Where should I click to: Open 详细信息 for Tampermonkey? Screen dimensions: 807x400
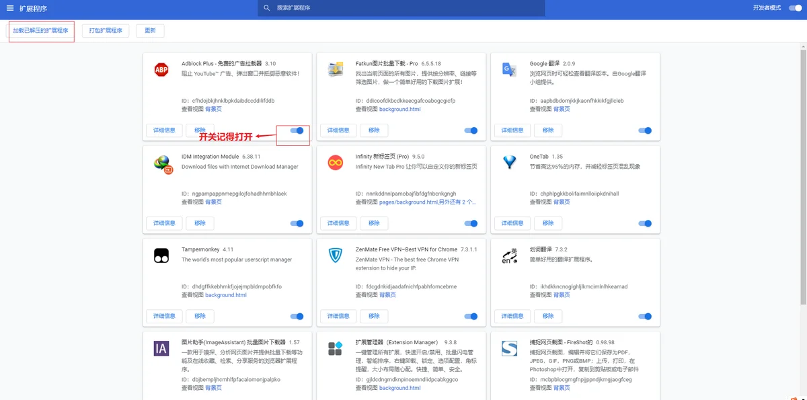click(x=165, y=316)
